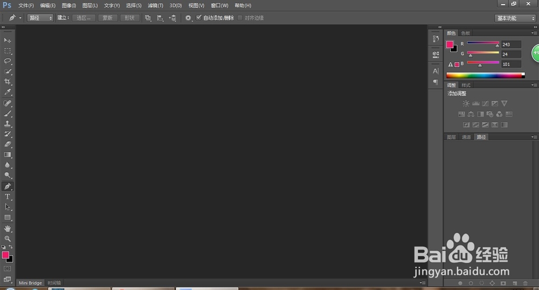Open the 基本功能 workspace dropdown
Viewport: 539px width, 290px height.
click(516, 18)
